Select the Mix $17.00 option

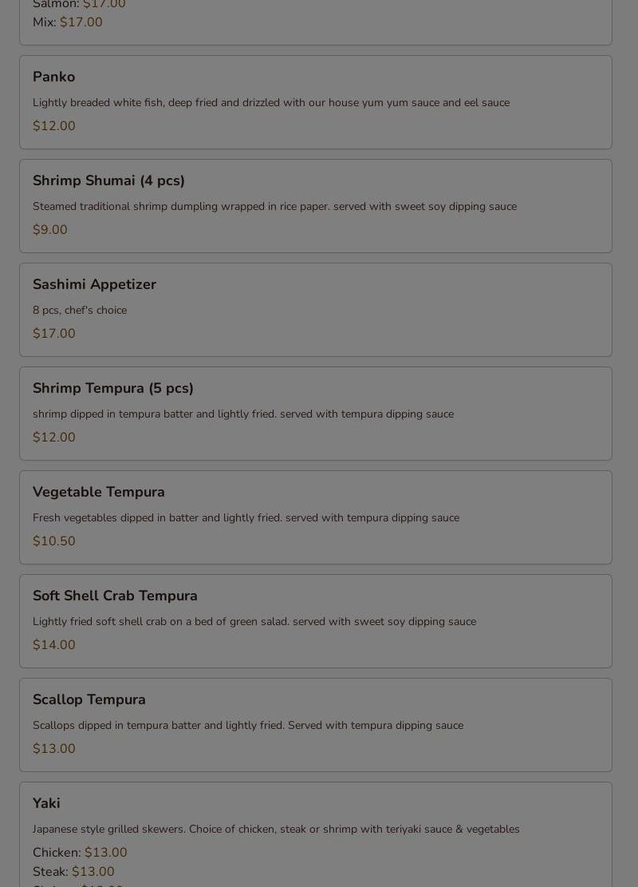[x=68, y=22]
